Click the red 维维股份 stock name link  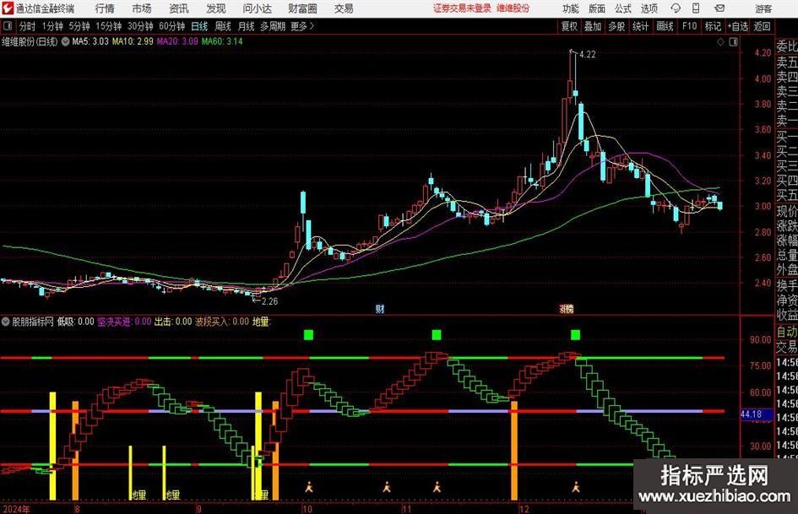click(513, 8)
